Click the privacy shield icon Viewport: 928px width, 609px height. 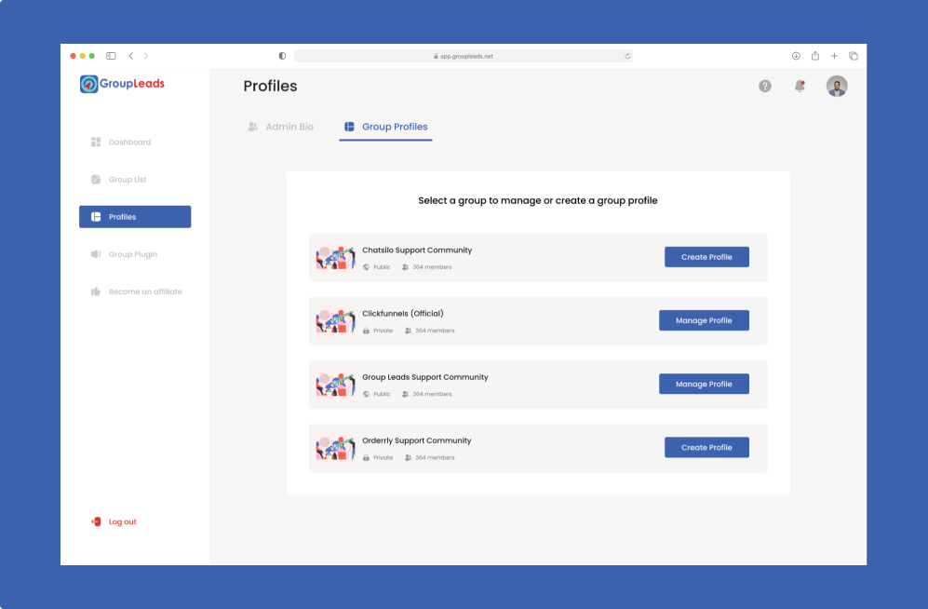[x=282, y=56]
